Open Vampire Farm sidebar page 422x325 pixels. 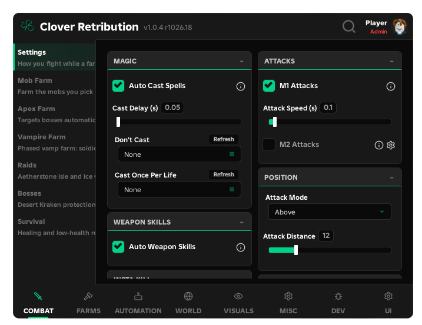click(55, 142)
